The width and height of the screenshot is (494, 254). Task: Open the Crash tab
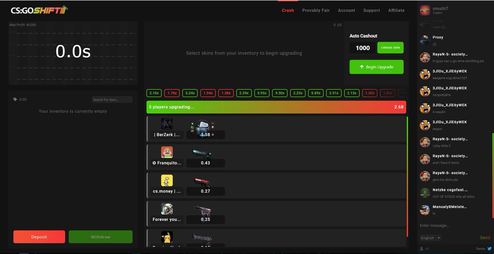pyautogui.click(x=288, y=10)
